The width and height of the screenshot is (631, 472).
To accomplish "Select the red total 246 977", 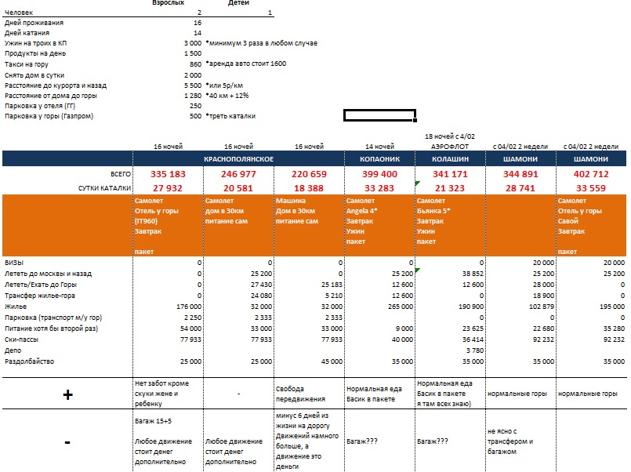I will click(x=238, y=174).
